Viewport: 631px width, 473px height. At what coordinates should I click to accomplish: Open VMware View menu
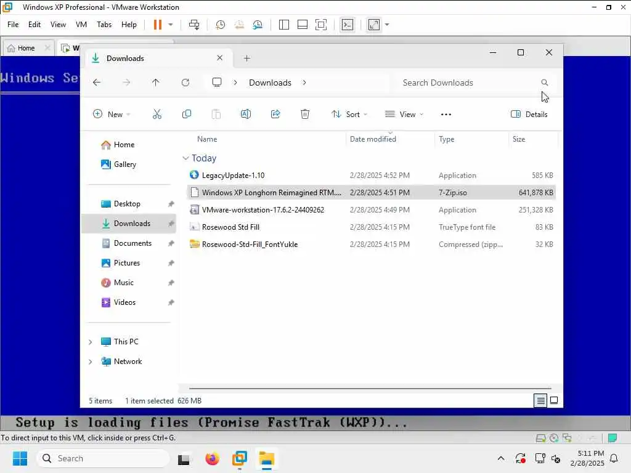pos(58,25)
